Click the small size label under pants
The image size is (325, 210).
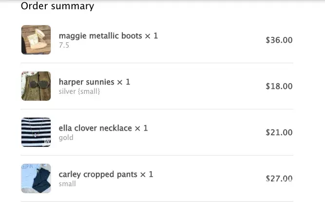tap(67, 184)
